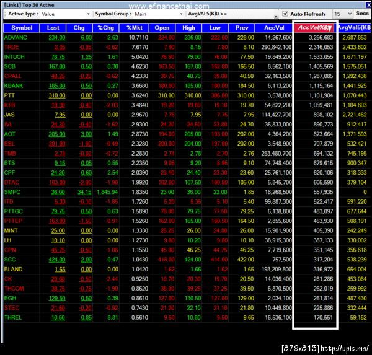Click the small filter icon beside AvgVAL5 field
The height and width of the screenshot is (355, 372).
pyautogui.click(x=276, y=16)
